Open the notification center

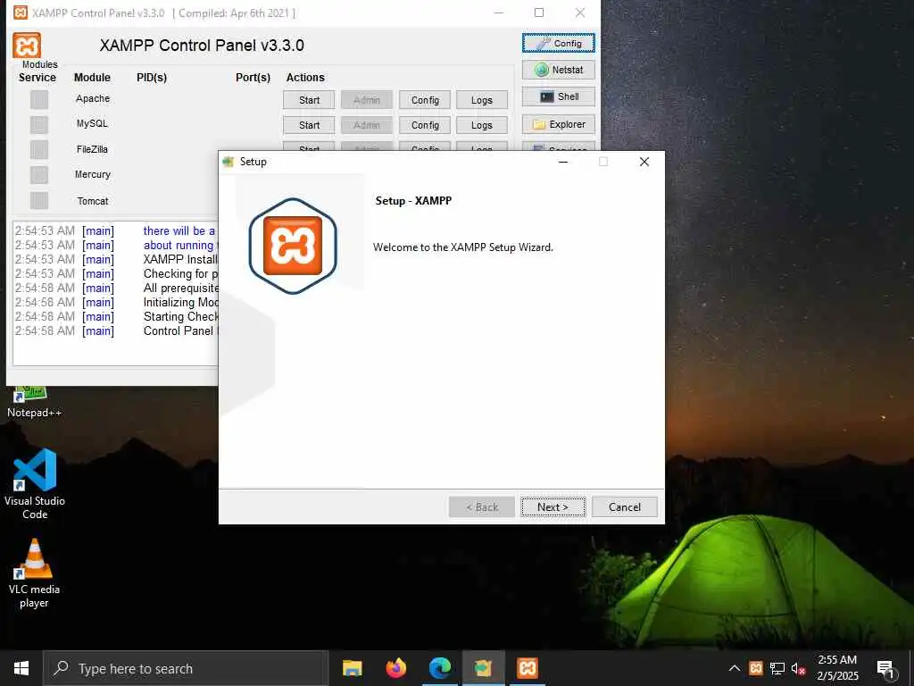tap(885, 668)
